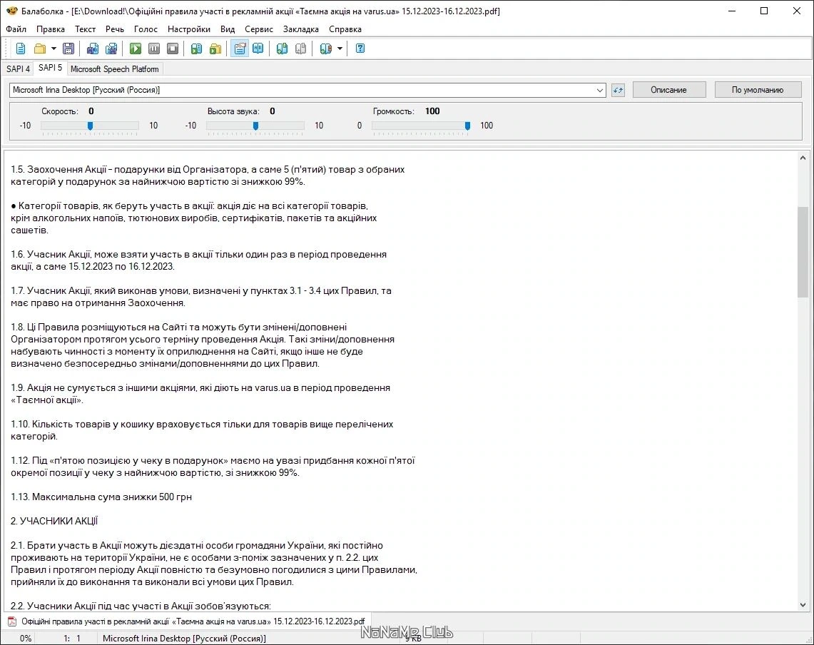Click the greyed go-to-bookmark icon
This screenshot has height=645, width=814.
point(300,49)
